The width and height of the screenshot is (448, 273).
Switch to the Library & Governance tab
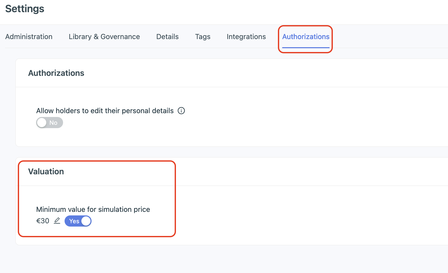tap(104, 37)
